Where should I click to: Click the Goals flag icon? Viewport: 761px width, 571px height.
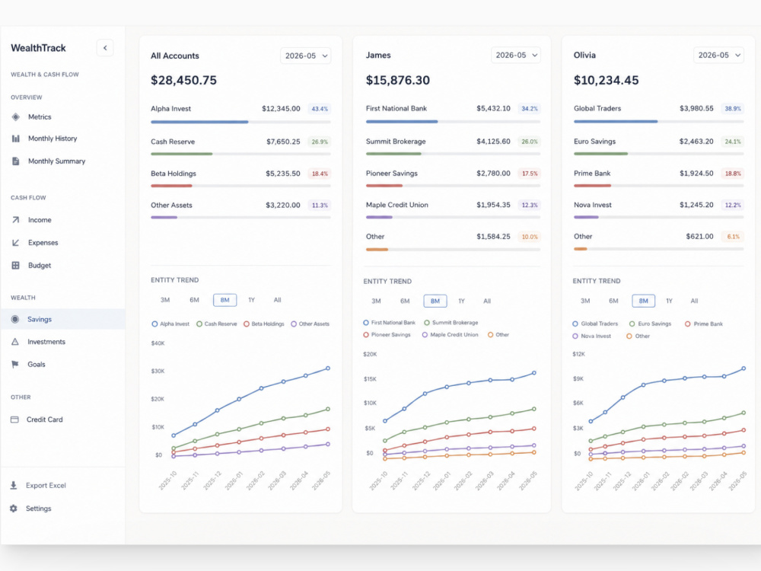coord(15,364)
